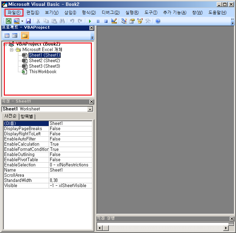Collapse the VBAProject (Book2) tree node
Screen dimensions: 236x233
[x=6, y=45]
